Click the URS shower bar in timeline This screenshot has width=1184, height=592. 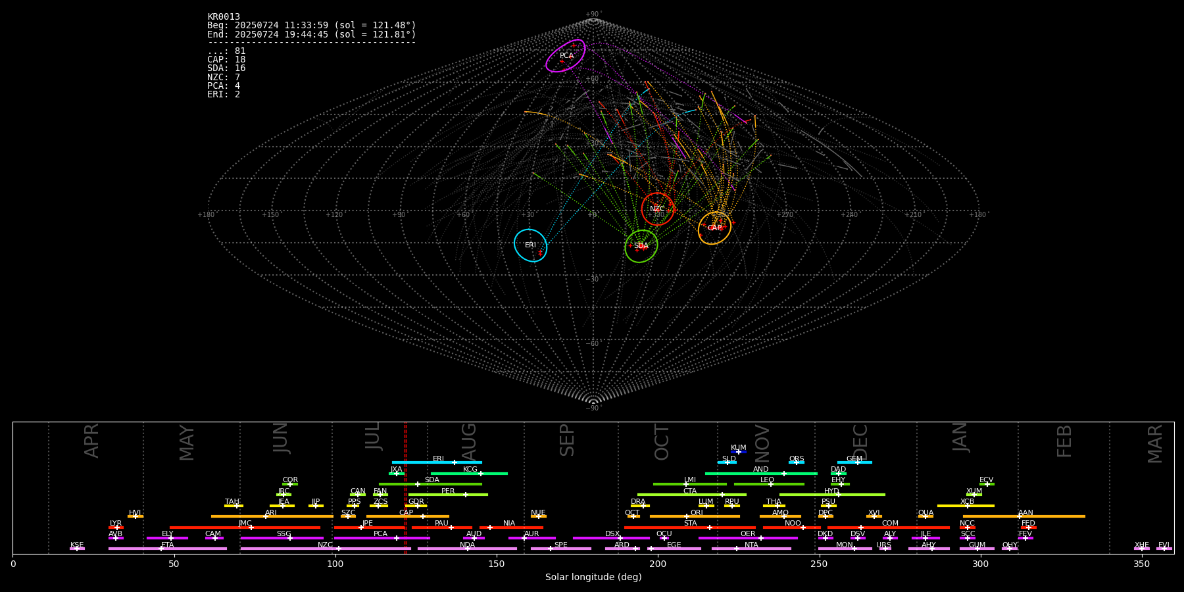[885, 549]
